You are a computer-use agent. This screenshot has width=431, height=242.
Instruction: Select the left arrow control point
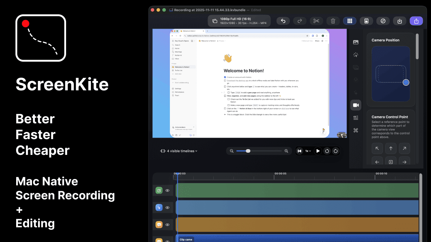pyautogui.click(x=377, y=161)
